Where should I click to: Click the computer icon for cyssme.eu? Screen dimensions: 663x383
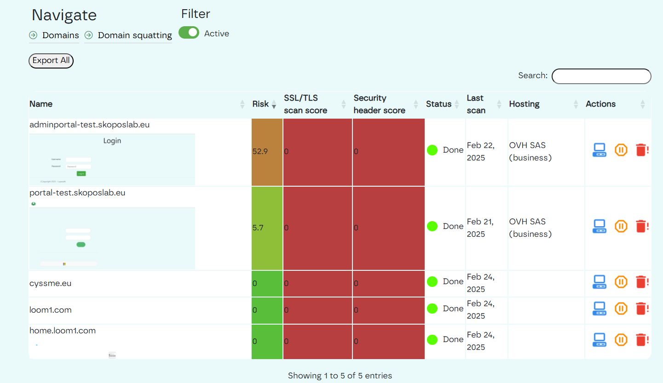[599, 281]
